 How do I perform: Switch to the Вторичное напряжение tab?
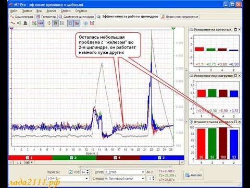pos(180,17)
